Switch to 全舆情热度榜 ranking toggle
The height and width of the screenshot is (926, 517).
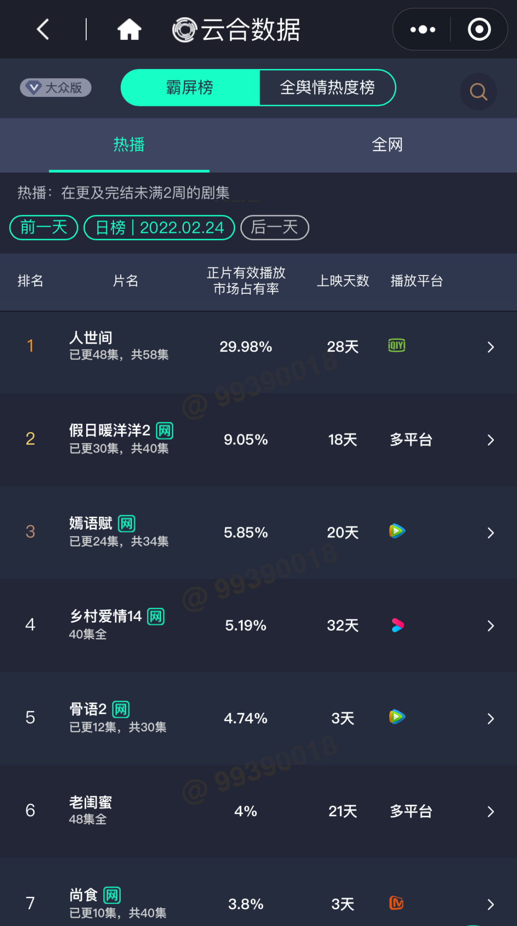327,88
